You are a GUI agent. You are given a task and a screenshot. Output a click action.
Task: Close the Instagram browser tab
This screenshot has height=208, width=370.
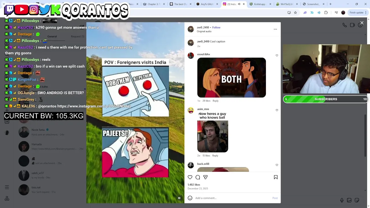click(x=244, y=4)
